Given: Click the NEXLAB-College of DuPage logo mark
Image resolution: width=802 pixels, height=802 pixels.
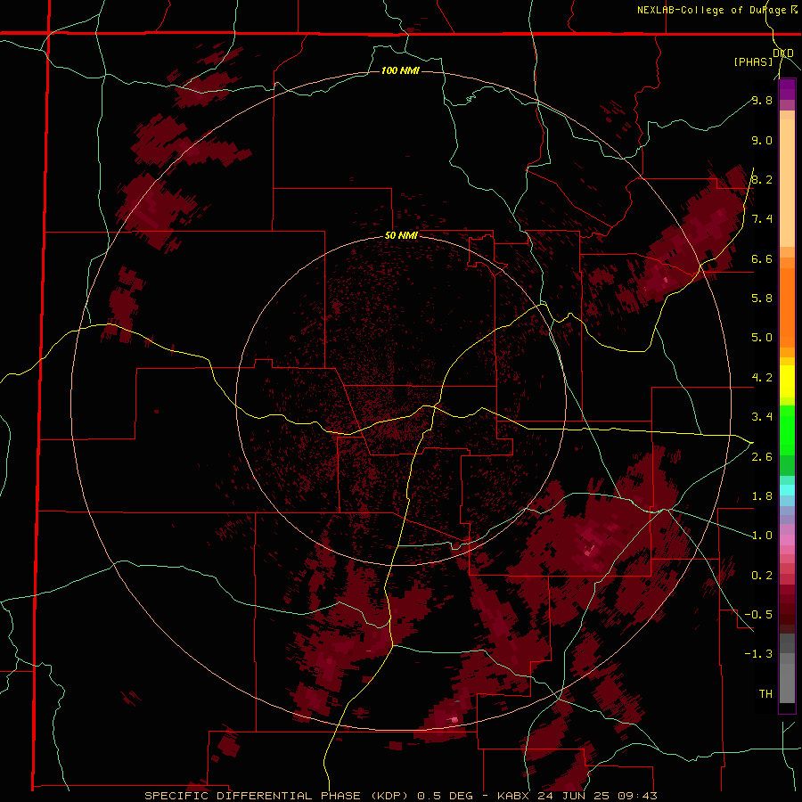Looking at the screenshot, I should coord(794,9).
